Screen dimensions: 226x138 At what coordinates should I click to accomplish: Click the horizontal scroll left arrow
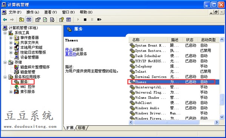131,122
